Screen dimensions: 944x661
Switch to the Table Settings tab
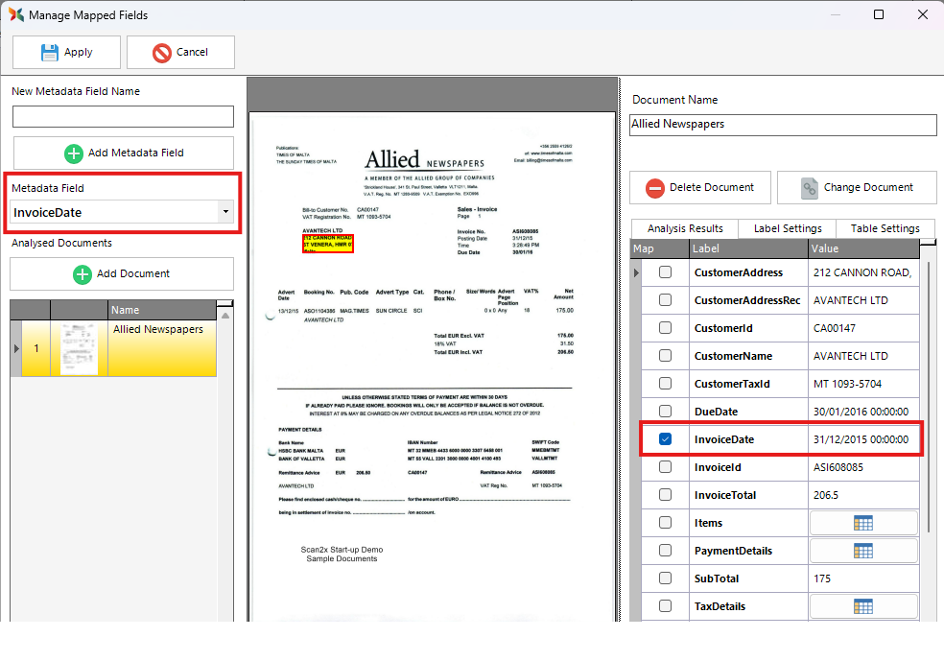[885, 228]
